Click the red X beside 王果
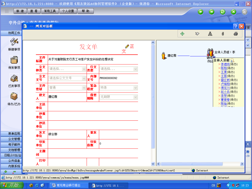This screenshot has width=252, height=189. [x=219, y=72]
